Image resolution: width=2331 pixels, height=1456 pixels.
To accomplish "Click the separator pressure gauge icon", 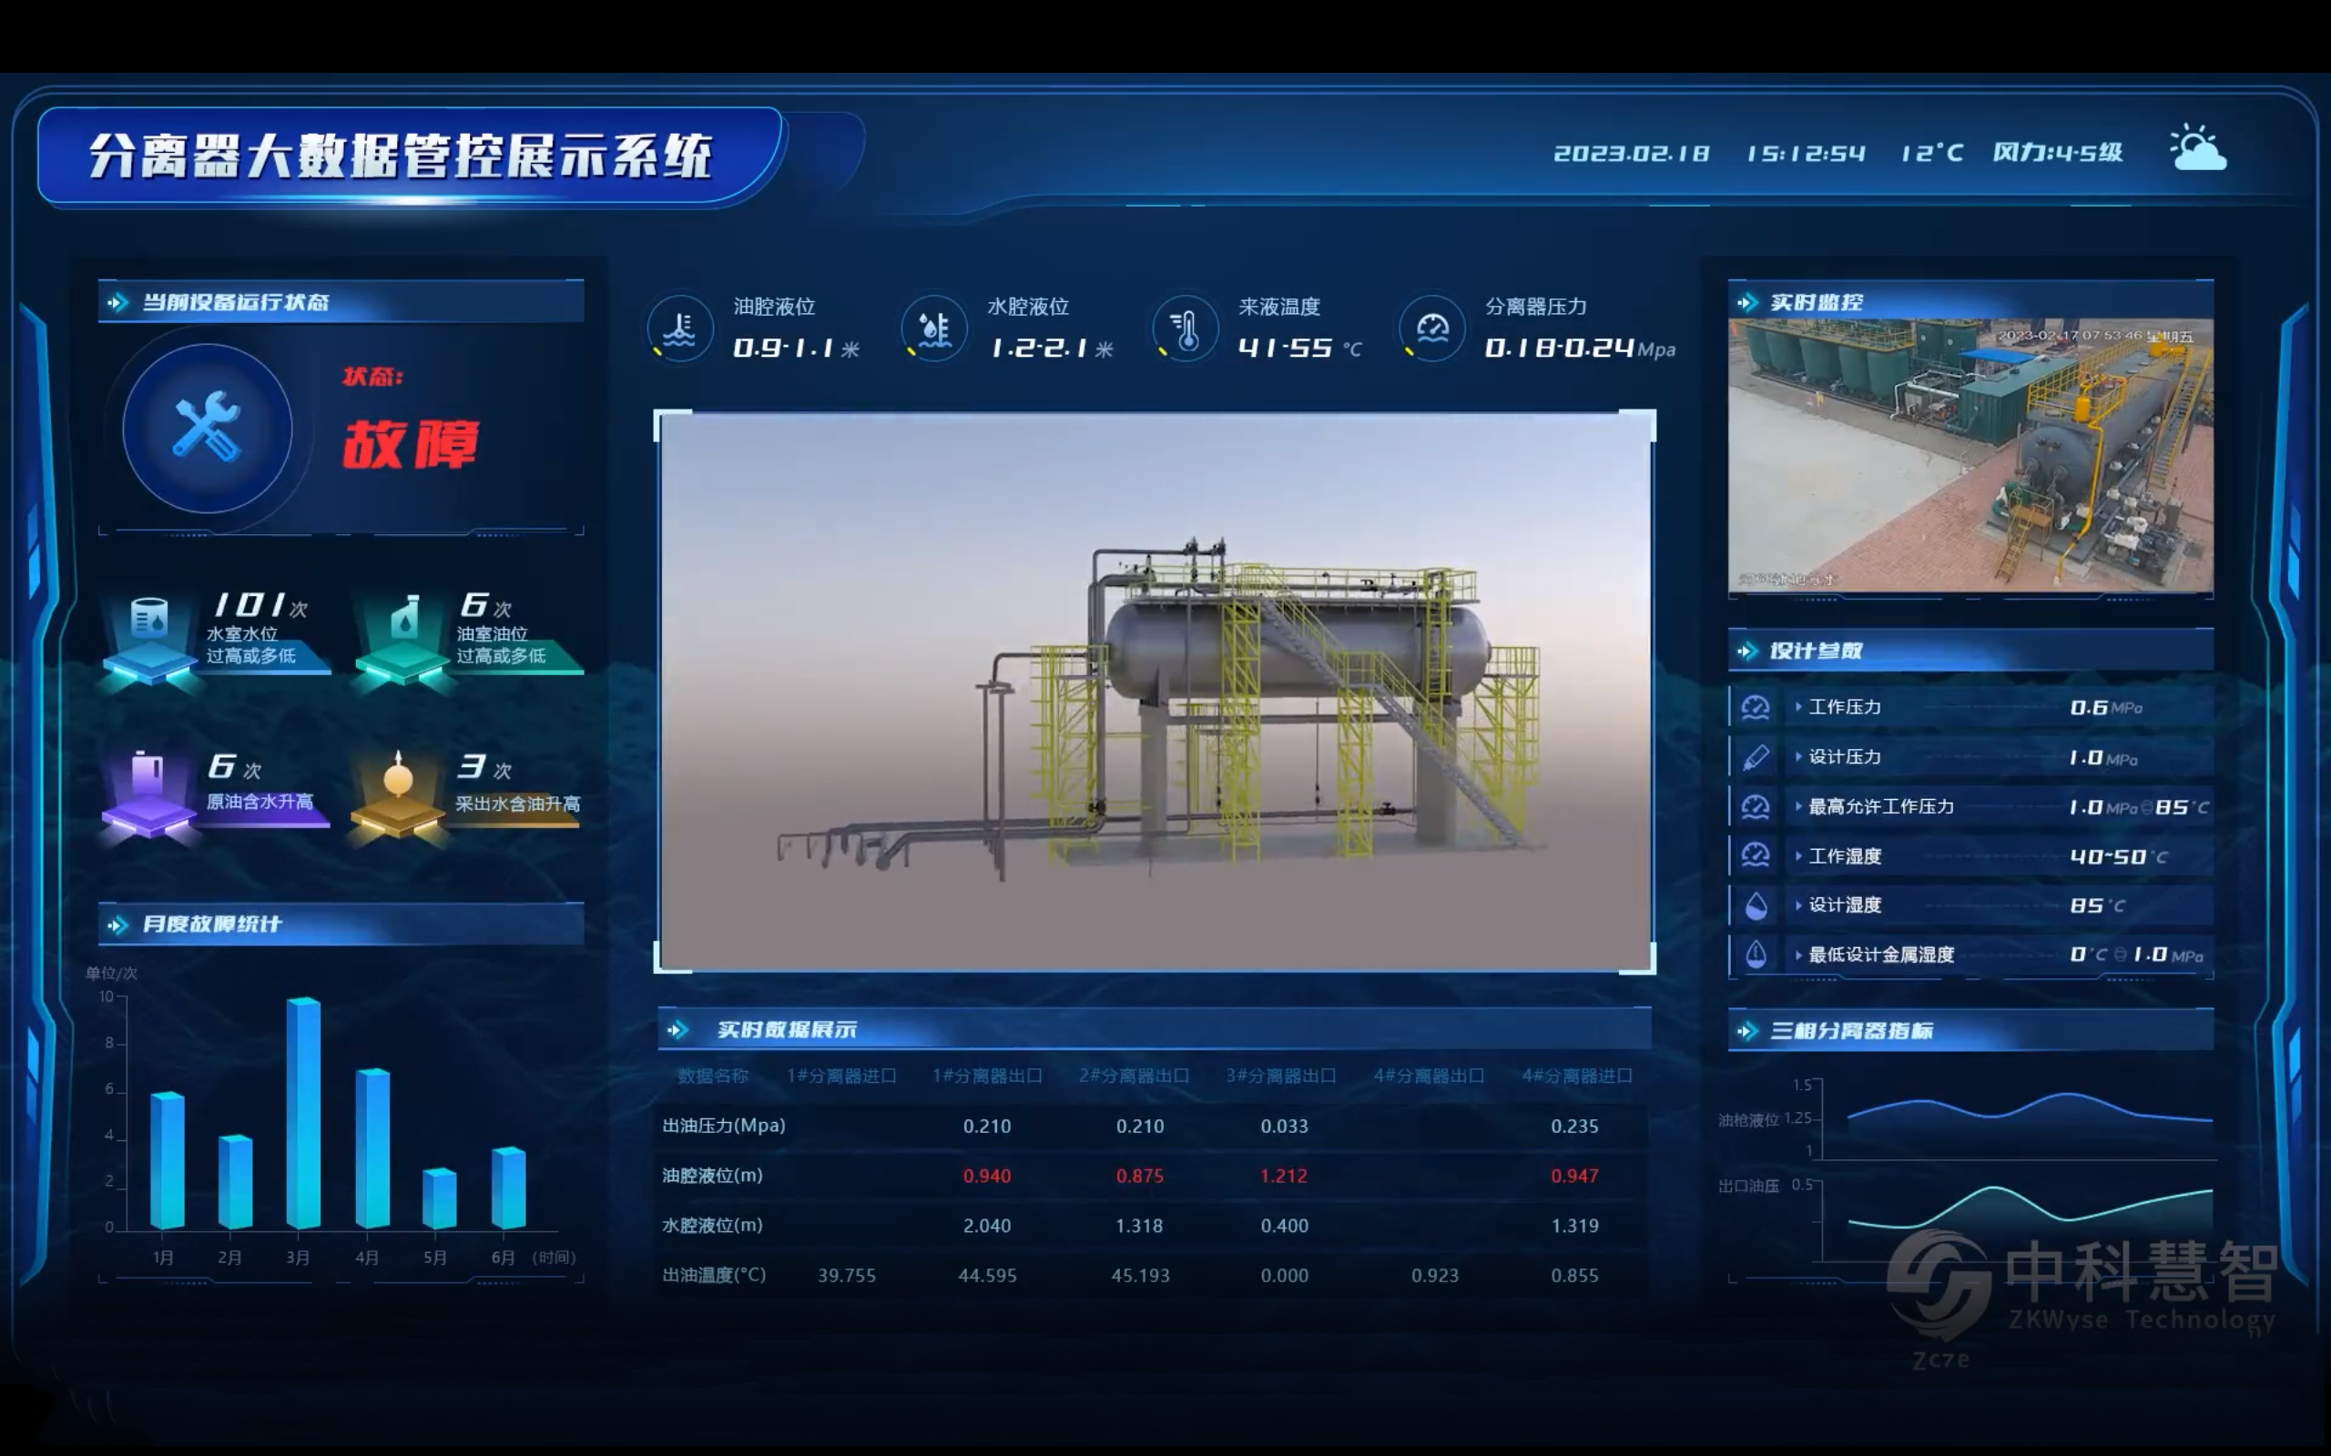I will click(1432, 329).
